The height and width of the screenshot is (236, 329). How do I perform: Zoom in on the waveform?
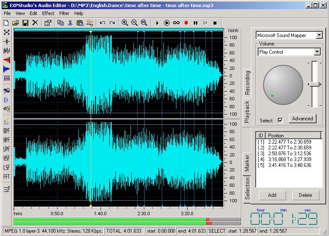click(125, 23)
